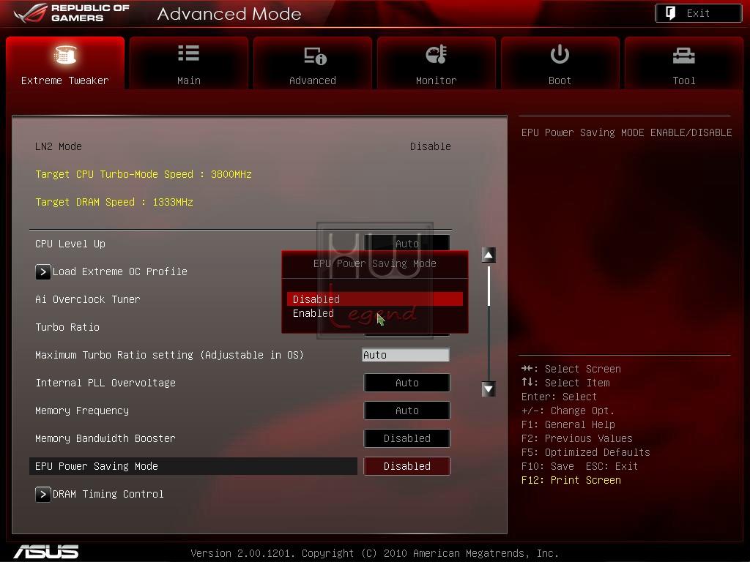Screen dimensions: 750x562
Task: Switch to the Main tab
Action: 189,63
